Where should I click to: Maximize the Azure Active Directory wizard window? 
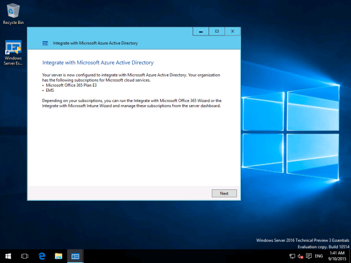[217, 31]
